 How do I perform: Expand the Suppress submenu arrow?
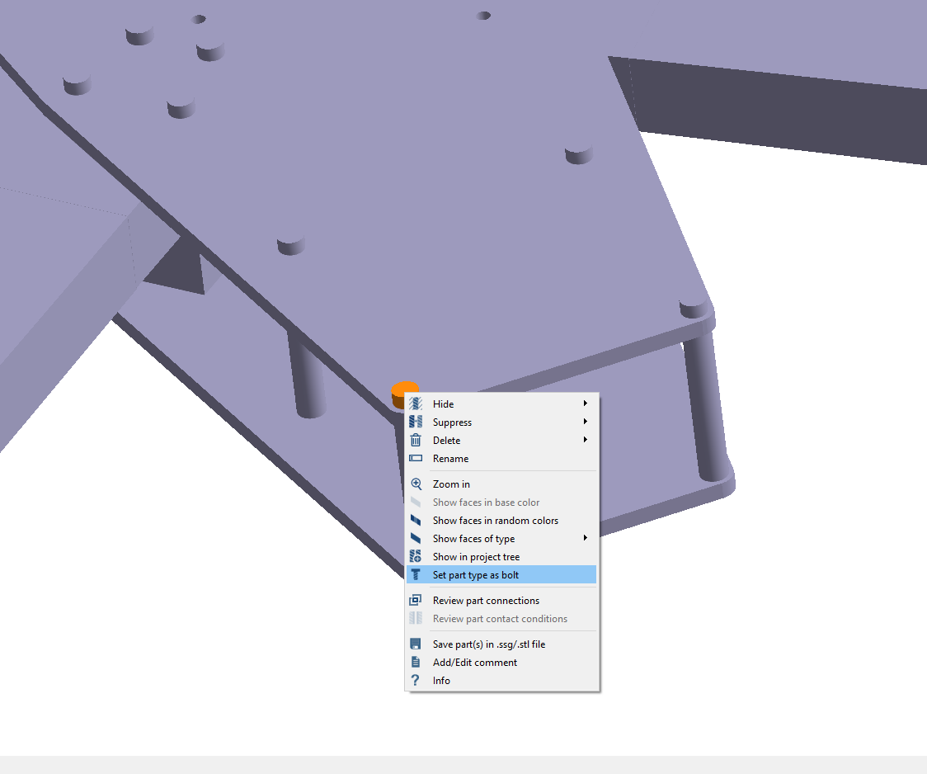(585, 422)
